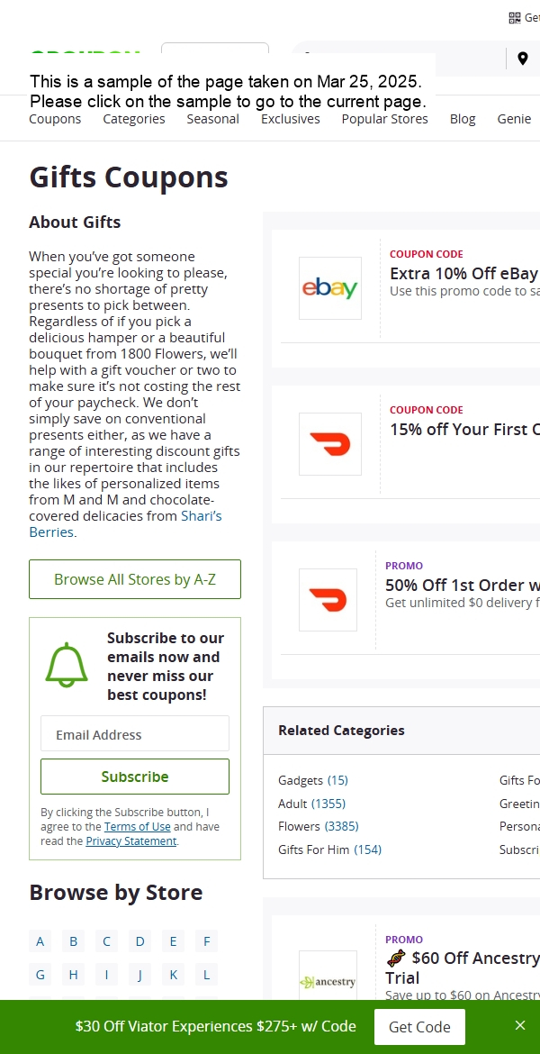Click the eBay logo thumbnail

tap(329, 288)
